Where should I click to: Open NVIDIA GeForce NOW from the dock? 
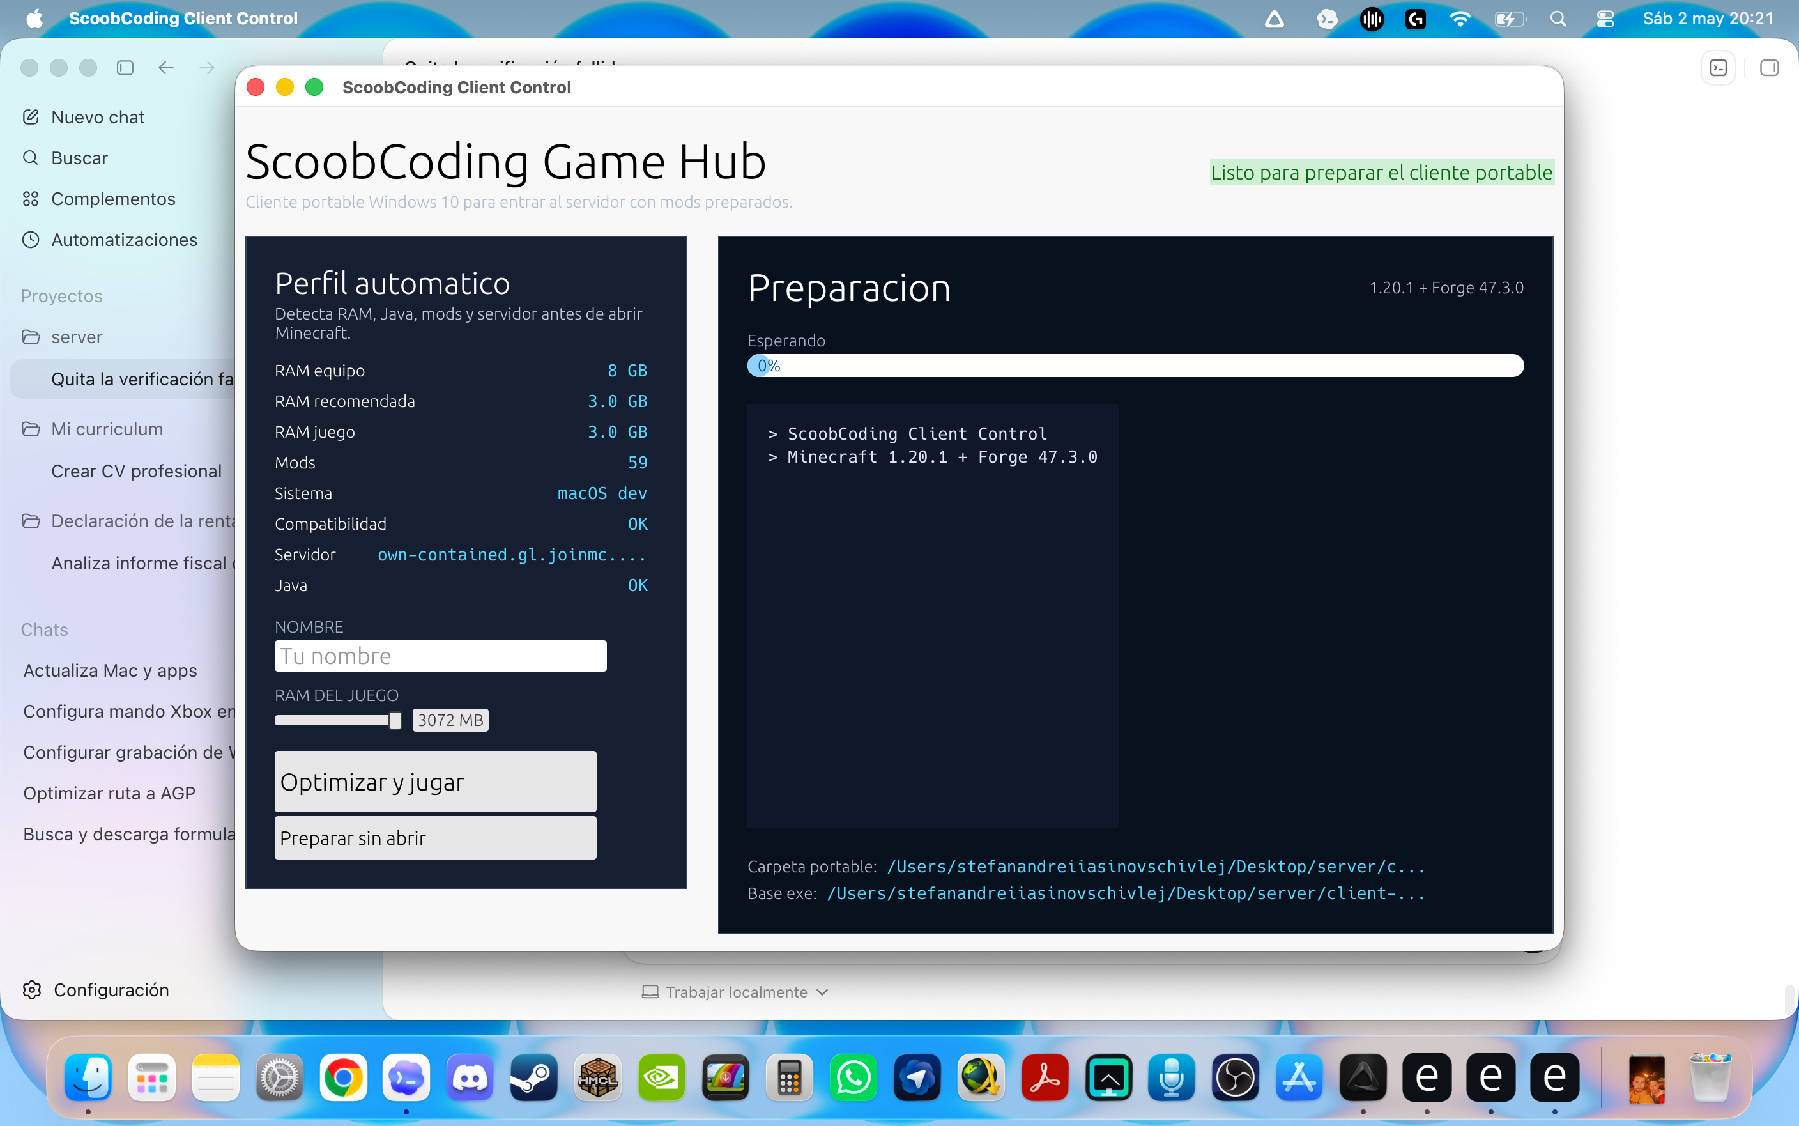pyautogui.click(x=662, y=1077)
